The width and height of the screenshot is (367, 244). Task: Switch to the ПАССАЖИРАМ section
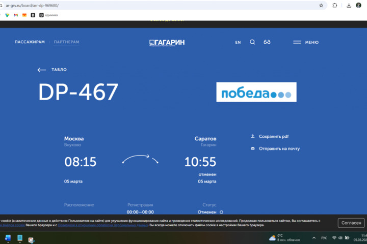point(30,42)
